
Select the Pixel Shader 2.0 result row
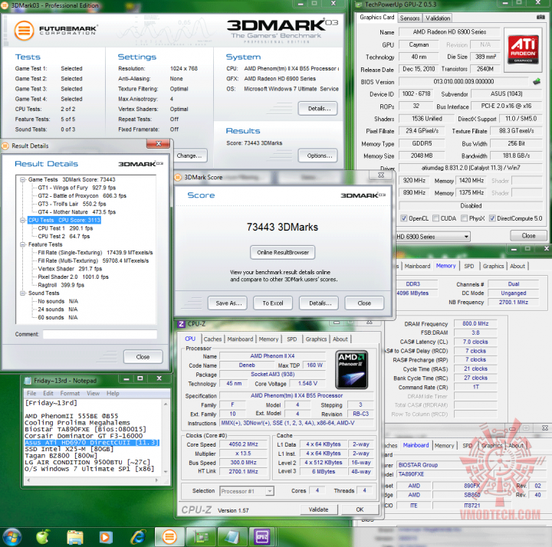click(x=74, y=277)
